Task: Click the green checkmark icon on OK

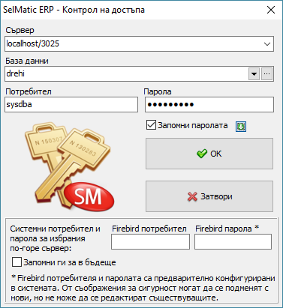Action: [202, 154]
